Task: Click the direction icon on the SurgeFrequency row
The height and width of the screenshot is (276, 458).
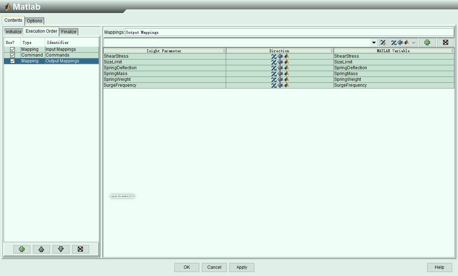Action: (x=279, y=85)
